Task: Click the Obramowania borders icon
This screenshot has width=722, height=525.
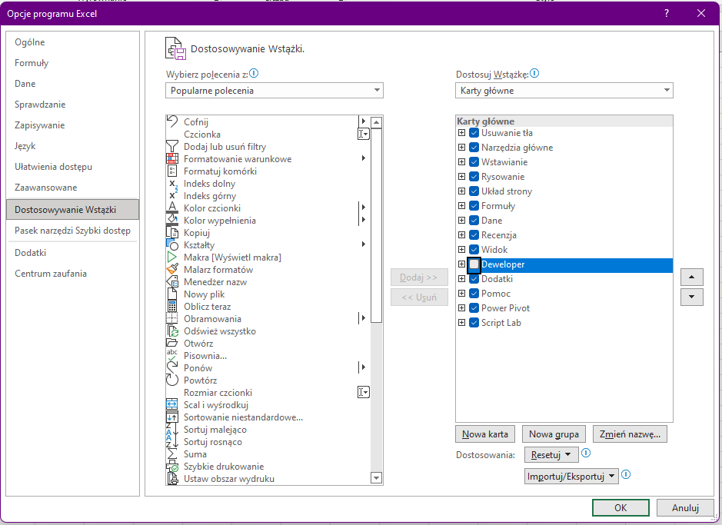Action: 171,318
